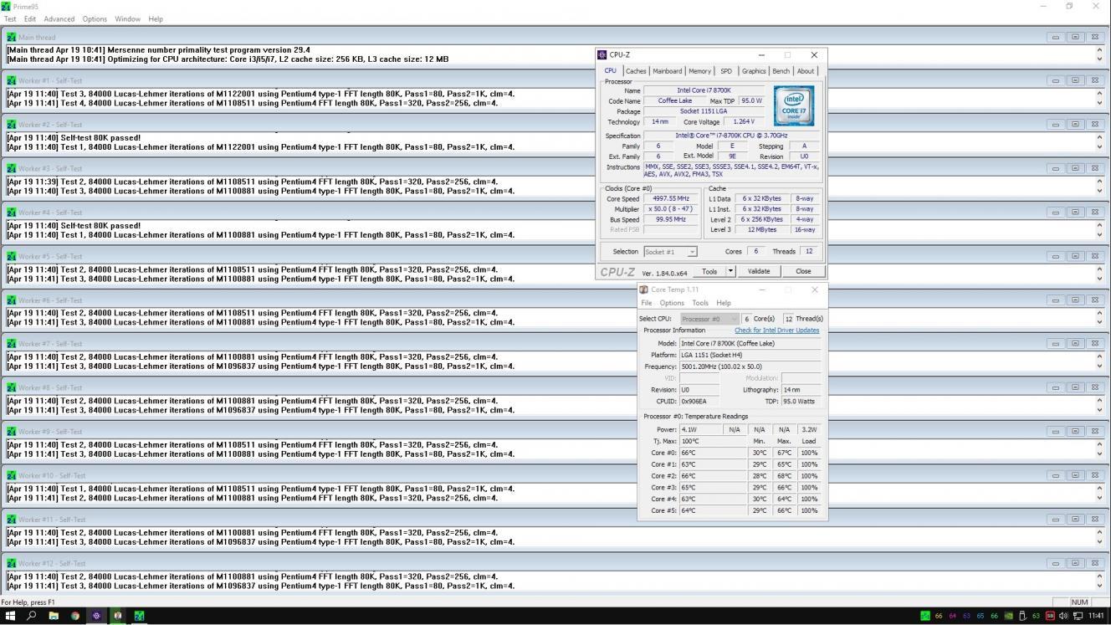Open network status in system tray
The height and width of the screenshot is (625, 1111).
point(1078,616)
